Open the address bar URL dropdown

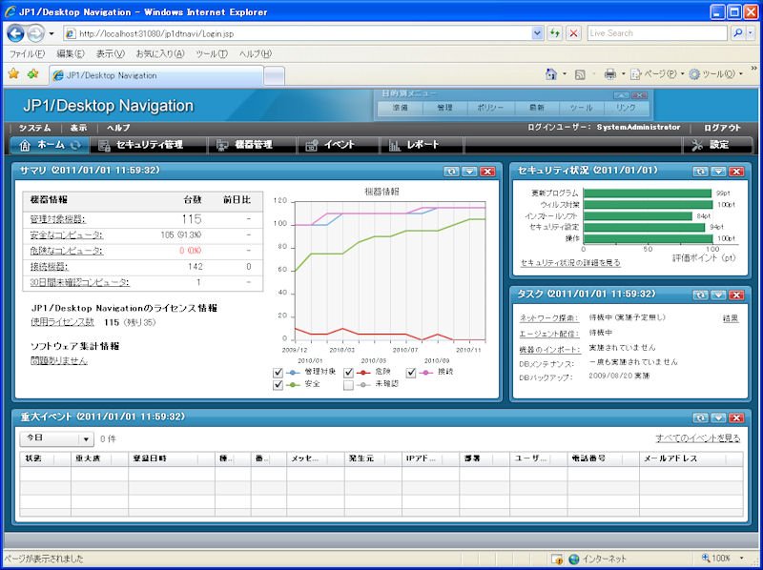(537, 33)
